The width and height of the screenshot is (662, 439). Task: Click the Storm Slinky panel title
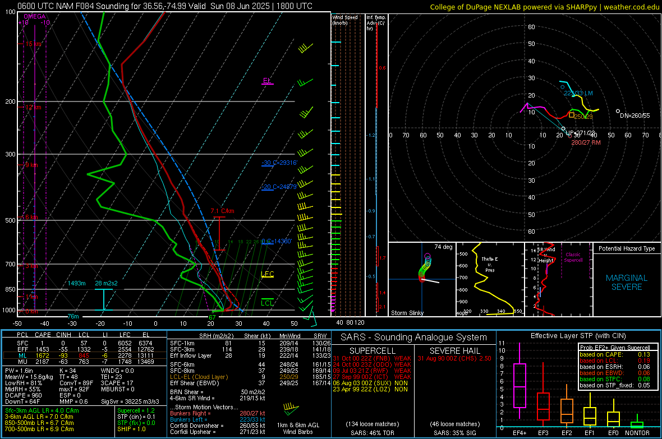point(407,313)
